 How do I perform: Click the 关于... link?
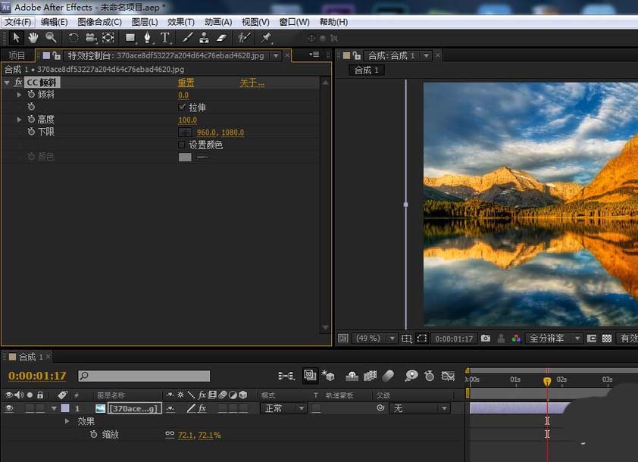click(x=252, y=83)
